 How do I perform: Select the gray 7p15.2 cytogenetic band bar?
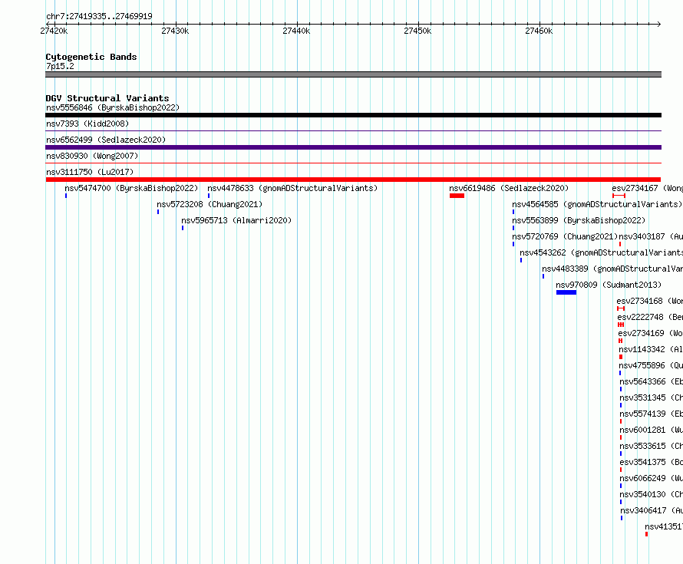(353, 74)
